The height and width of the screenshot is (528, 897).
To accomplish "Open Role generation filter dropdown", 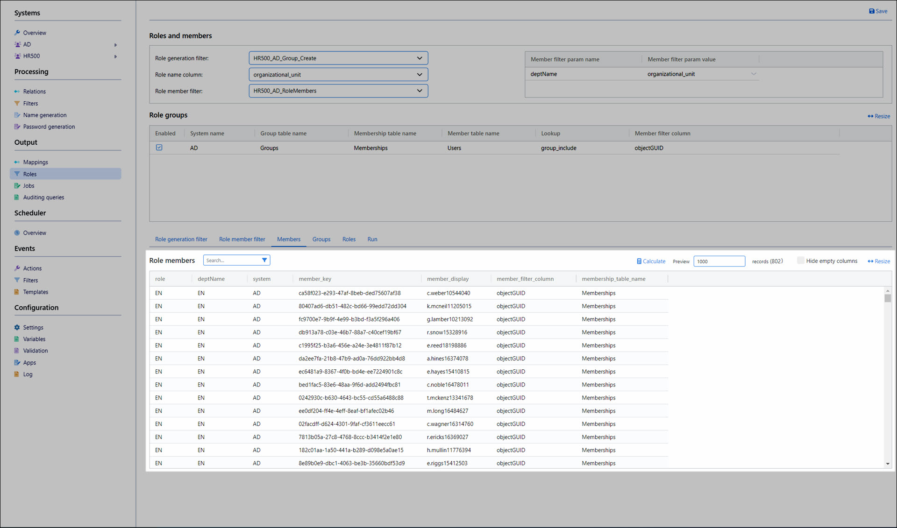I will pyautogui.click(x=338, y=58).
